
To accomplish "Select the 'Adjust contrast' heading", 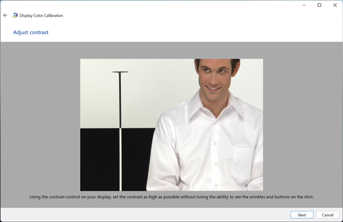I will coord(31,33).
